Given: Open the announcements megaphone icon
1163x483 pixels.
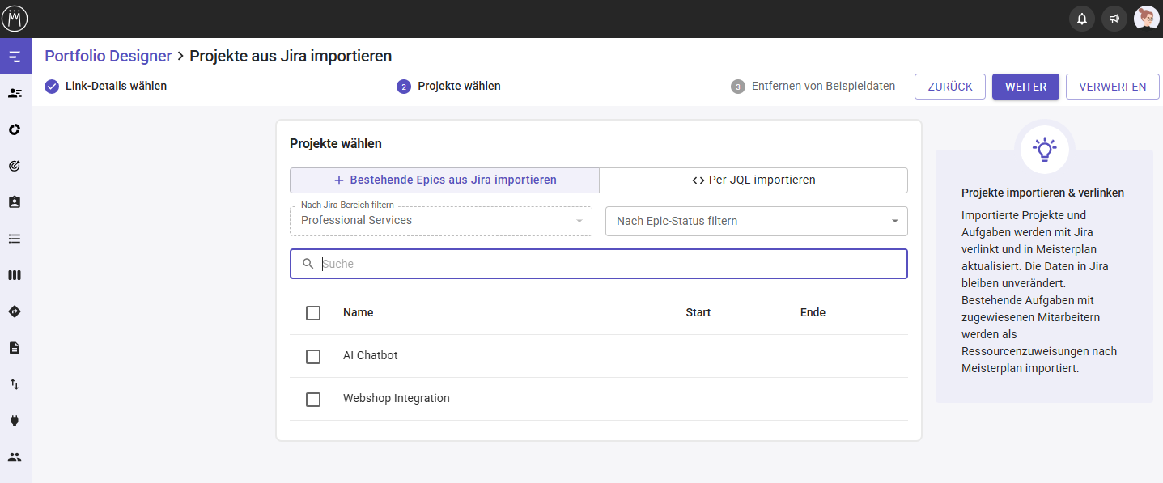Looking at the screenshot, I should point(1114,19).
